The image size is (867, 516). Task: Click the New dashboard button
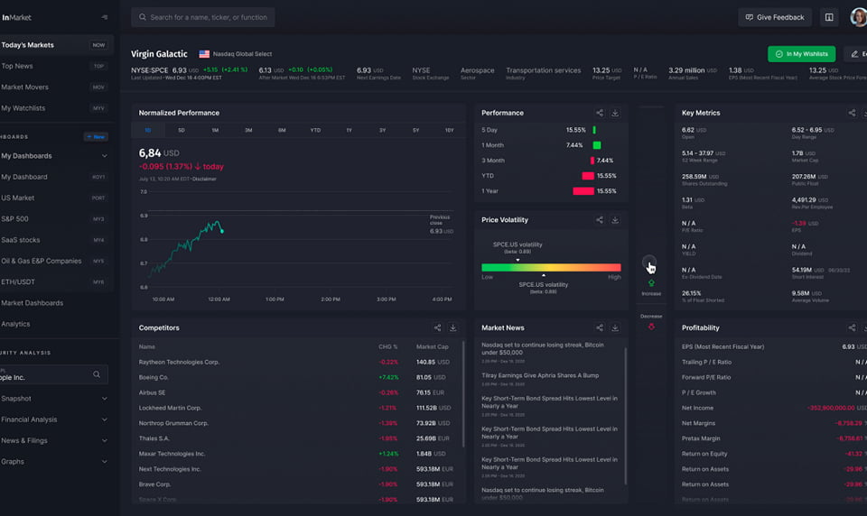(96, 136)
